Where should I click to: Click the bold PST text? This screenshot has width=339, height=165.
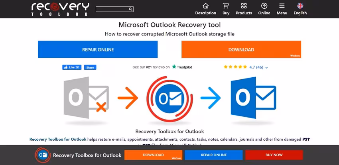pos(306,139)
